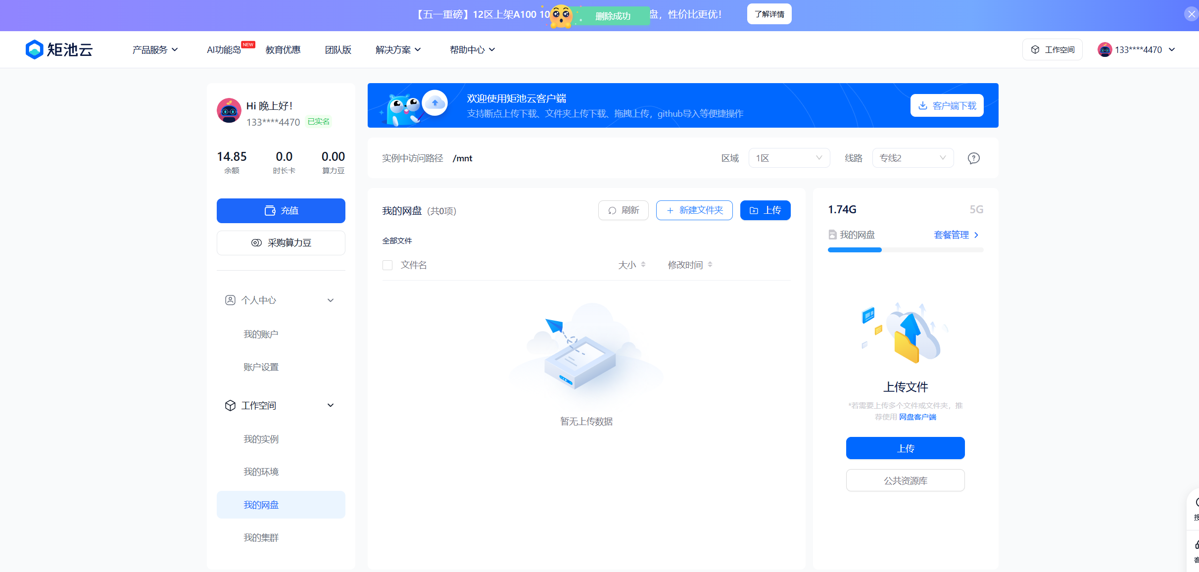Collapse the 个人中心 section chevron

tap(331, 300)
